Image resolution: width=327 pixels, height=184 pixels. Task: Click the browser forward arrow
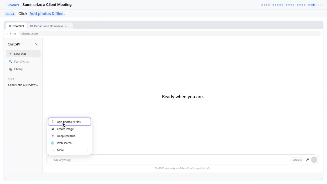10,34
